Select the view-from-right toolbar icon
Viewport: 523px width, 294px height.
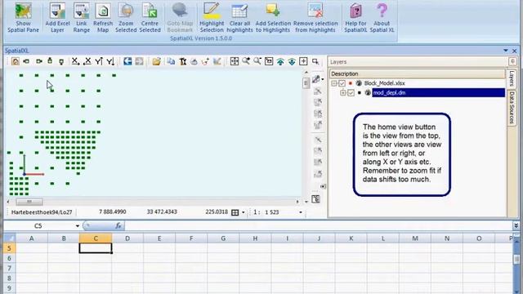point(38,61)
